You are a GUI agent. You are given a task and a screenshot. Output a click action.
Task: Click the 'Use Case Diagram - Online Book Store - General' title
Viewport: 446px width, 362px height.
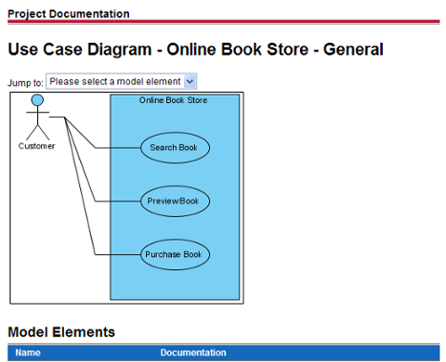(x=196, y=50)
